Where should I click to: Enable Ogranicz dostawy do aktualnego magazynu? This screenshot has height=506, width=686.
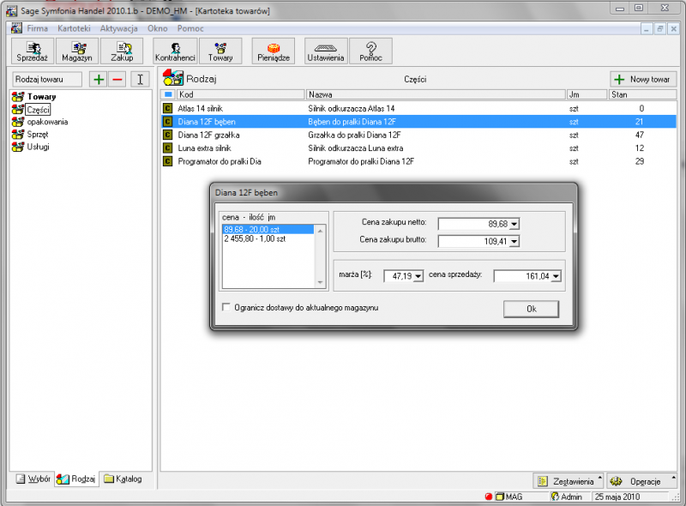tap(226, 307)
